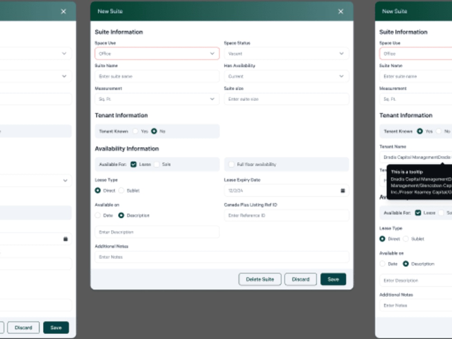Screen dimensions: 452x339
Task: Open Has Availability dropdown showing Current
Action: click(286, 76)
